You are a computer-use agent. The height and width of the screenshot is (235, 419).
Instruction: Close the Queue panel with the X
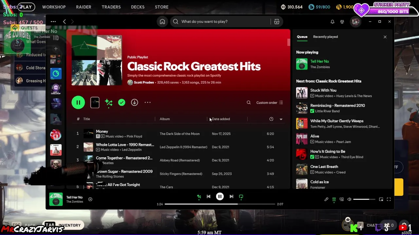[x=385, y=37]
